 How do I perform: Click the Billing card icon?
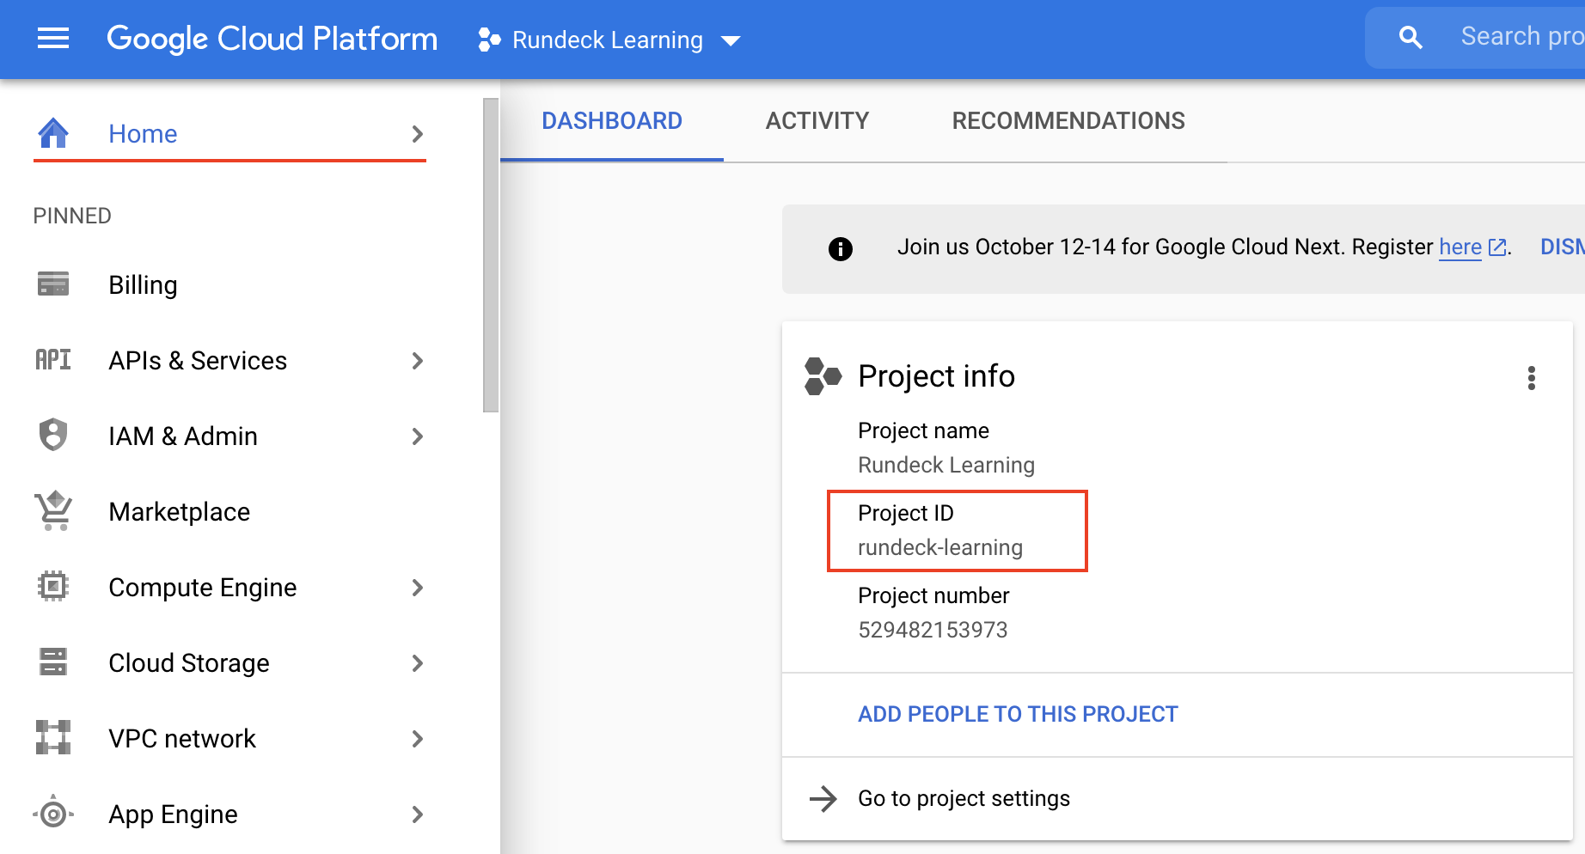pos(53,284)
